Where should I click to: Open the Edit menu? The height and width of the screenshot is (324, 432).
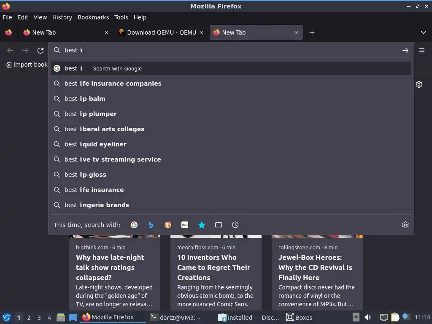[x=23, y=17]
